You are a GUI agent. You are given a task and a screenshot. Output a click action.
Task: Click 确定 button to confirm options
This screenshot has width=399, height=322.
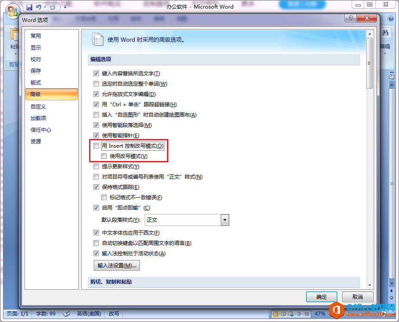click(322, 297)
